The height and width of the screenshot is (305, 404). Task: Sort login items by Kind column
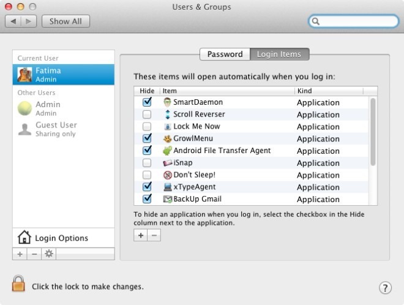click(328, 91)
